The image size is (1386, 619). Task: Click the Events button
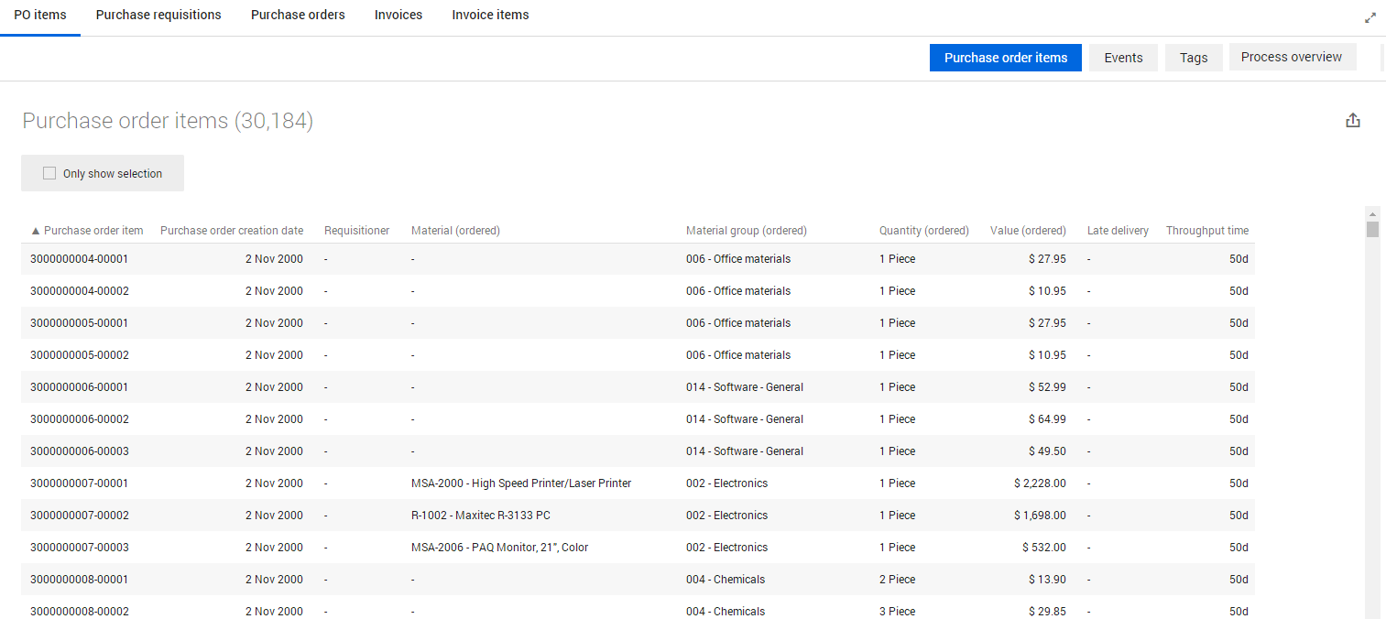[x=1123, y=58]
